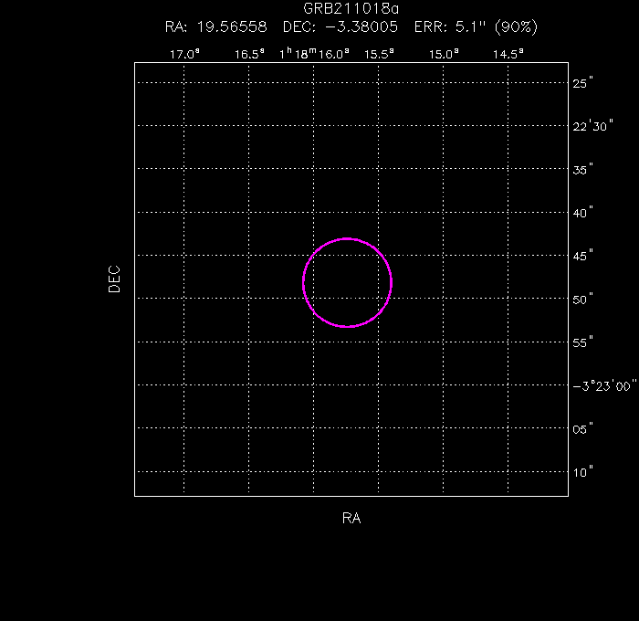Click the 15.0s RA tick label
Screen dimensions: 639x621
point(444,54)
